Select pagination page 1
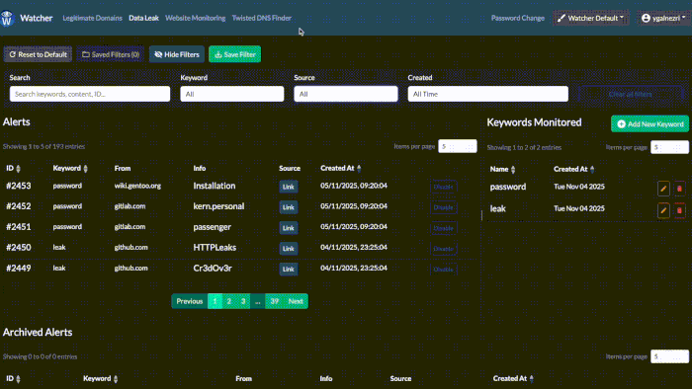Screen dimensions: 692x389 click(215, 301)
